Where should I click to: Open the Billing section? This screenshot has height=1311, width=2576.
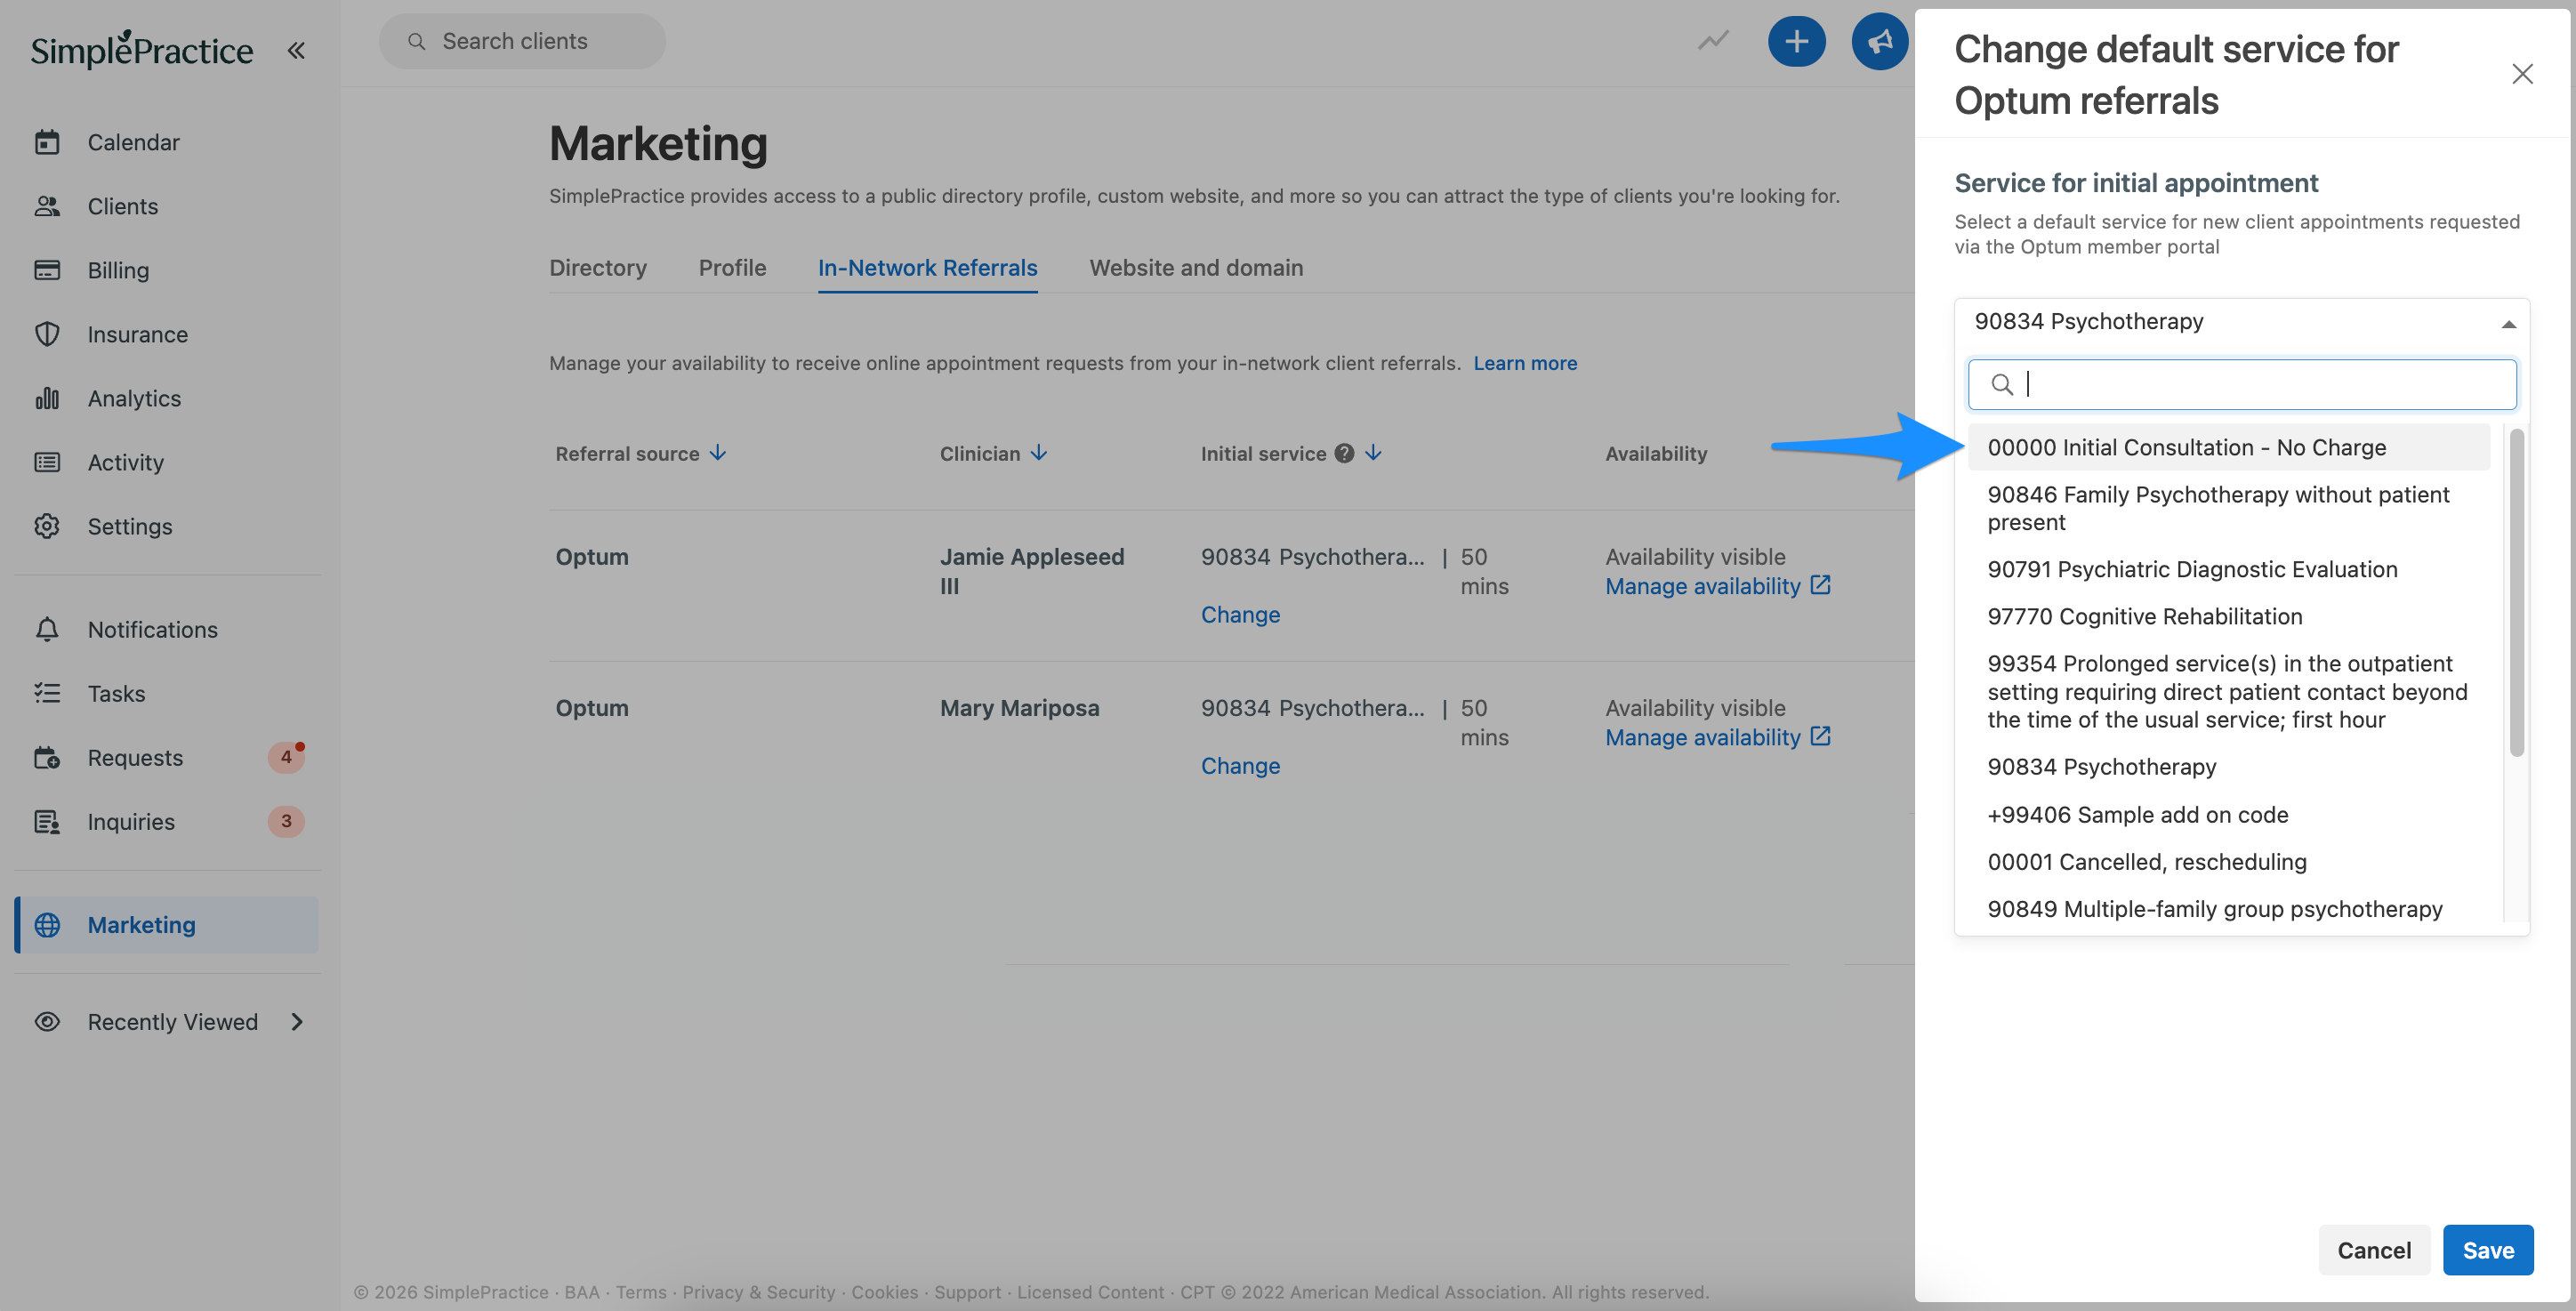[x=118, y=270]
